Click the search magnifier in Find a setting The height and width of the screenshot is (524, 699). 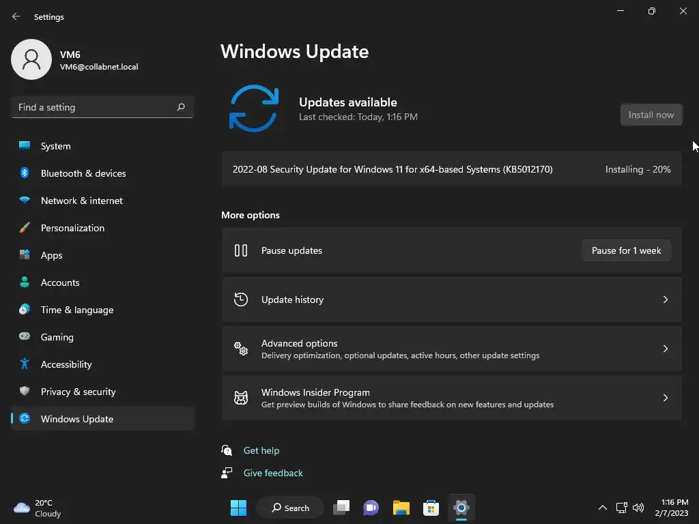[x=180, y=107]
